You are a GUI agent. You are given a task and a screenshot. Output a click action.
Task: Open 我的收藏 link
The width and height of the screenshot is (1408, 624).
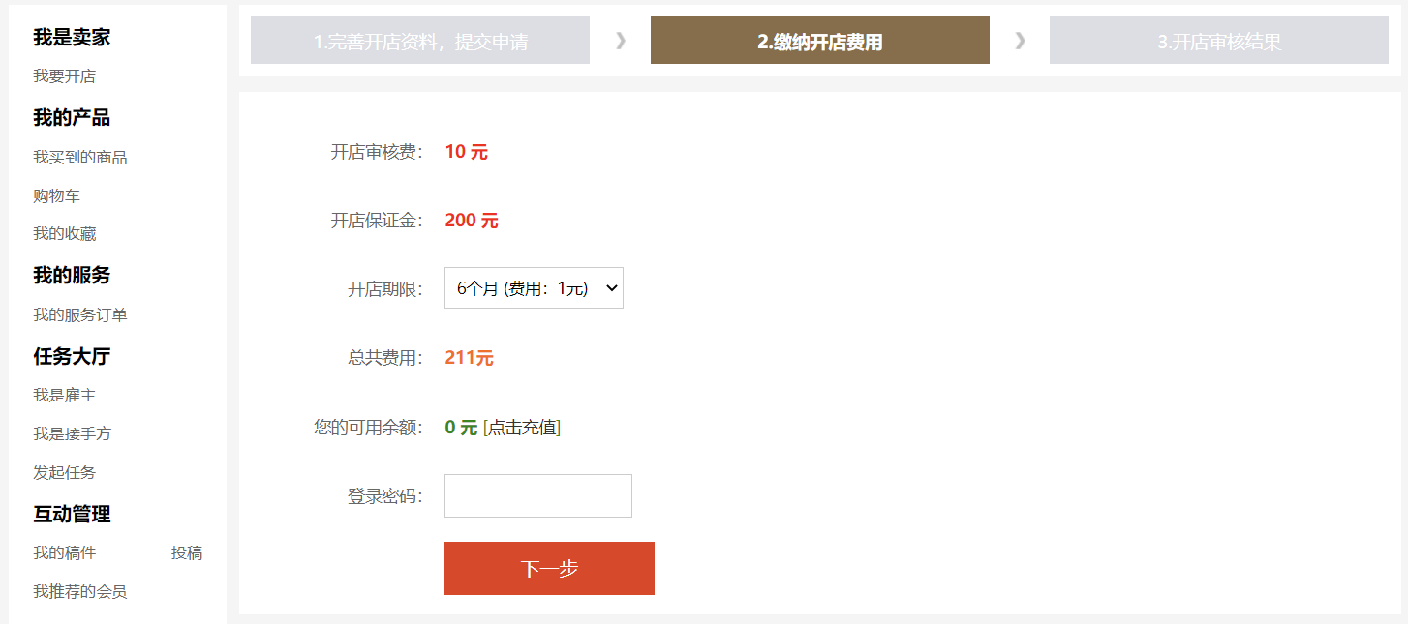coord(64,233)
